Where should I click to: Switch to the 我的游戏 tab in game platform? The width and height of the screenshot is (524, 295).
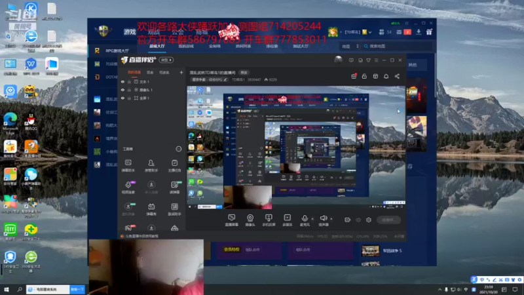click(186, 46)
